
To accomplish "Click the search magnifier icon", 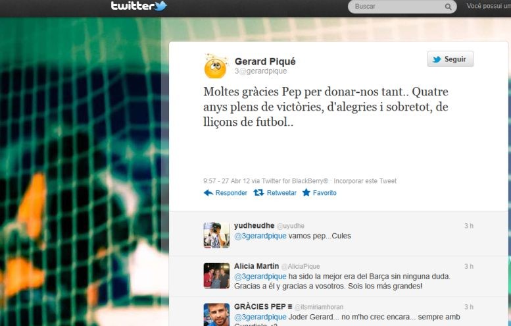I will [448, 7].
